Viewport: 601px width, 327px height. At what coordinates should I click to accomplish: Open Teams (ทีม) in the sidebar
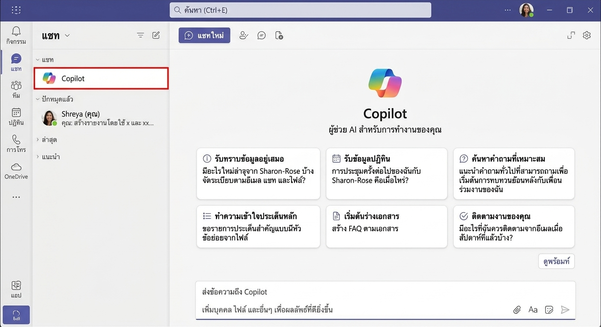(16, 89)
